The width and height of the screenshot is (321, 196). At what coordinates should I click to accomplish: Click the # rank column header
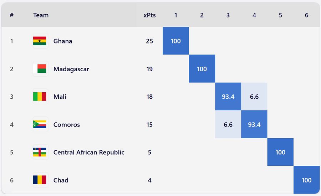click(12, 15)
